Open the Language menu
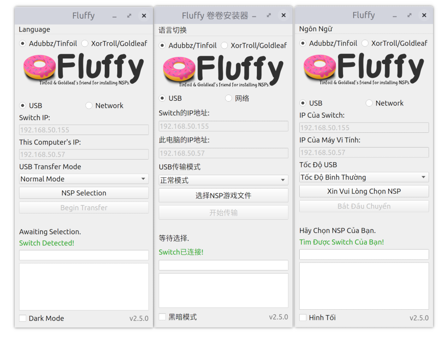The image size is (446, 340). click(34, 29)
